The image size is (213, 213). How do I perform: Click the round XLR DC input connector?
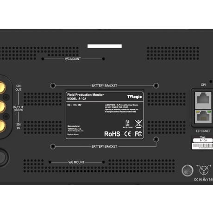[x=188, y=170]
